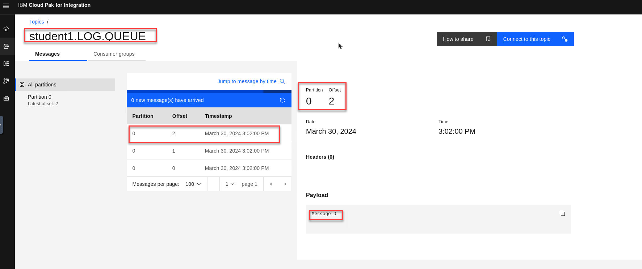Viewport: 642px width, 269px height.
Task: Open the page number dropdown
Action: point(230,184)
